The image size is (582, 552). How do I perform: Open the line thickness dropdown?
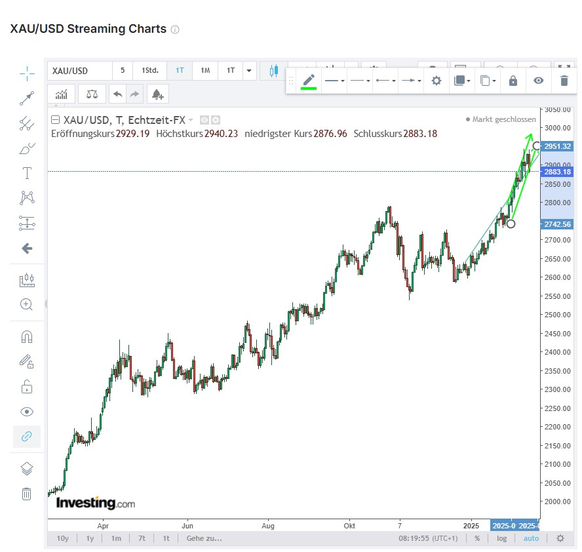point(334,81)
